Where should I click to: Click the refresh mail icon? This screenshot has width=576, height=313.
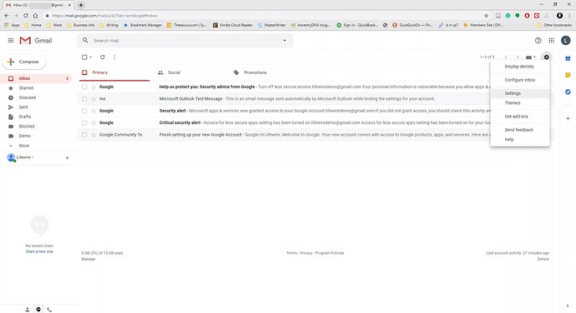click(x=103, y=57)
